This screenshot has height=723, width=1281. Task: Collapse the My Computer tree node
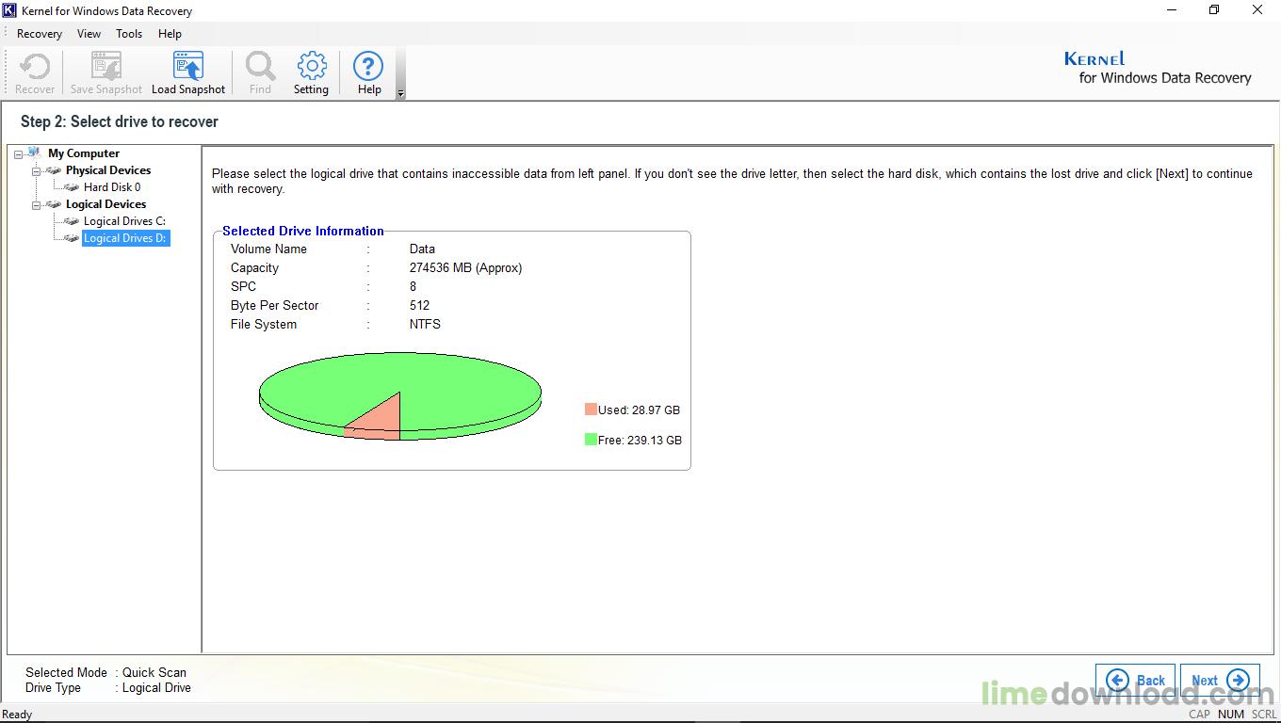coord(19,154)
